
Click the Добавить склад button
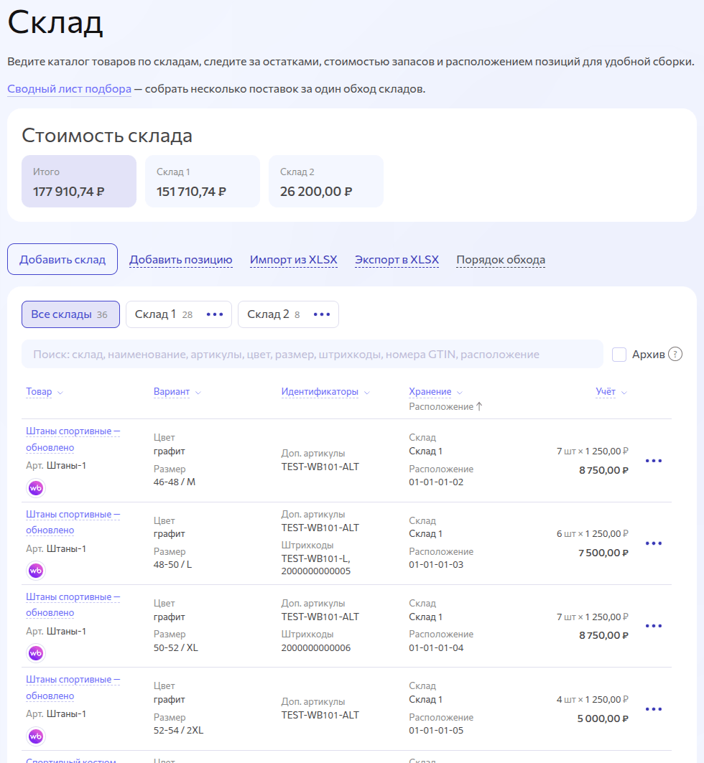[x=62, y=259]
